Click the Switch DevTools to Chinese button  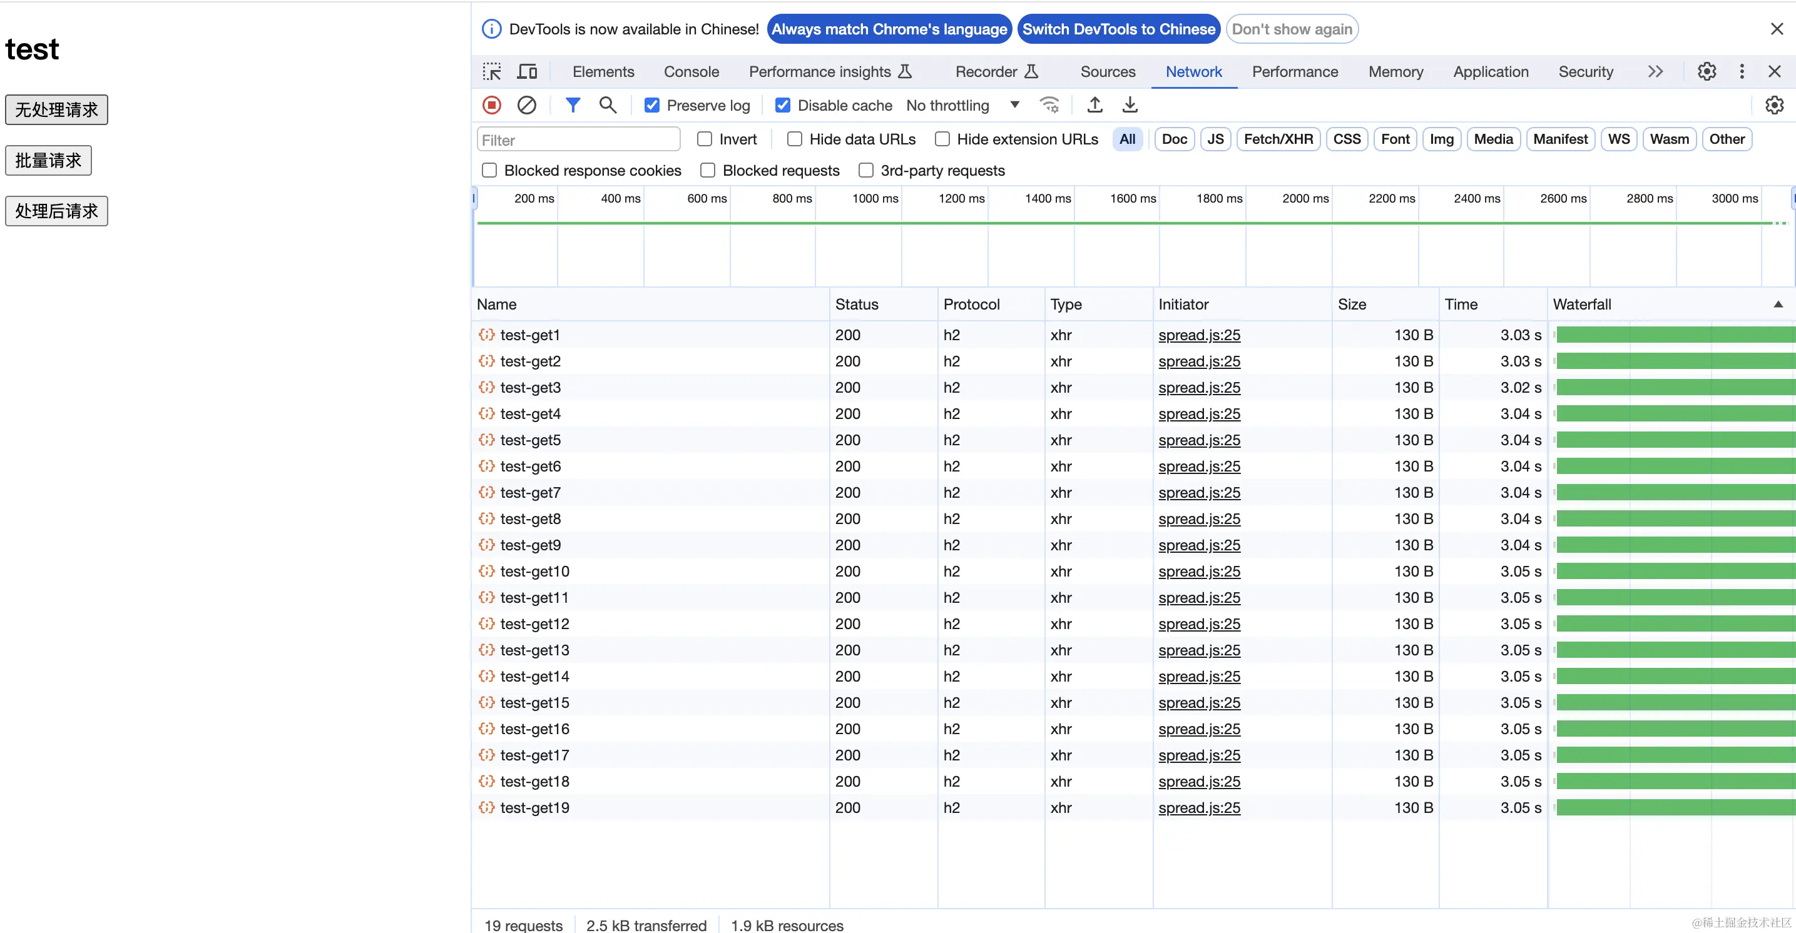(1118, 29)
